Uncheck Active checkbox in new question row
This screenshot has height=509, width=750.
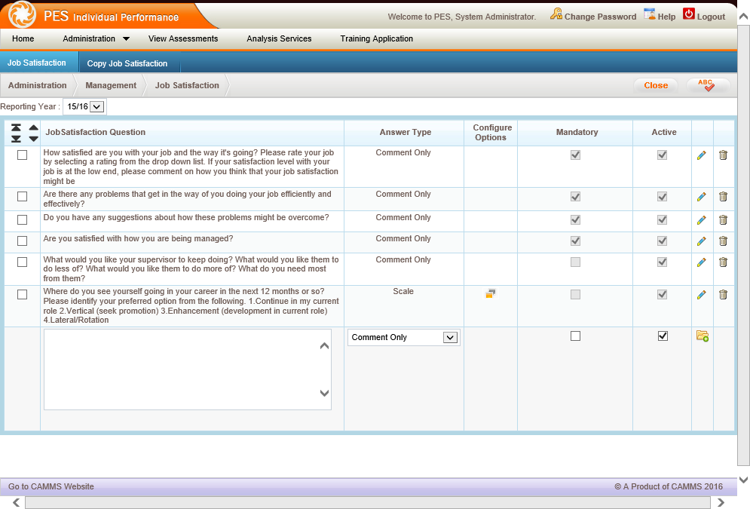coord(663,336)
